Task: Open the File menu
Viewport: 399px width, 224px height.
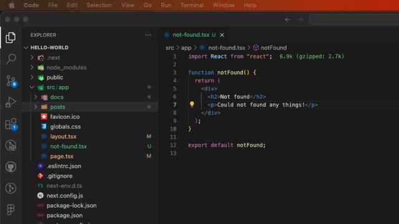Action: (52, 6)
